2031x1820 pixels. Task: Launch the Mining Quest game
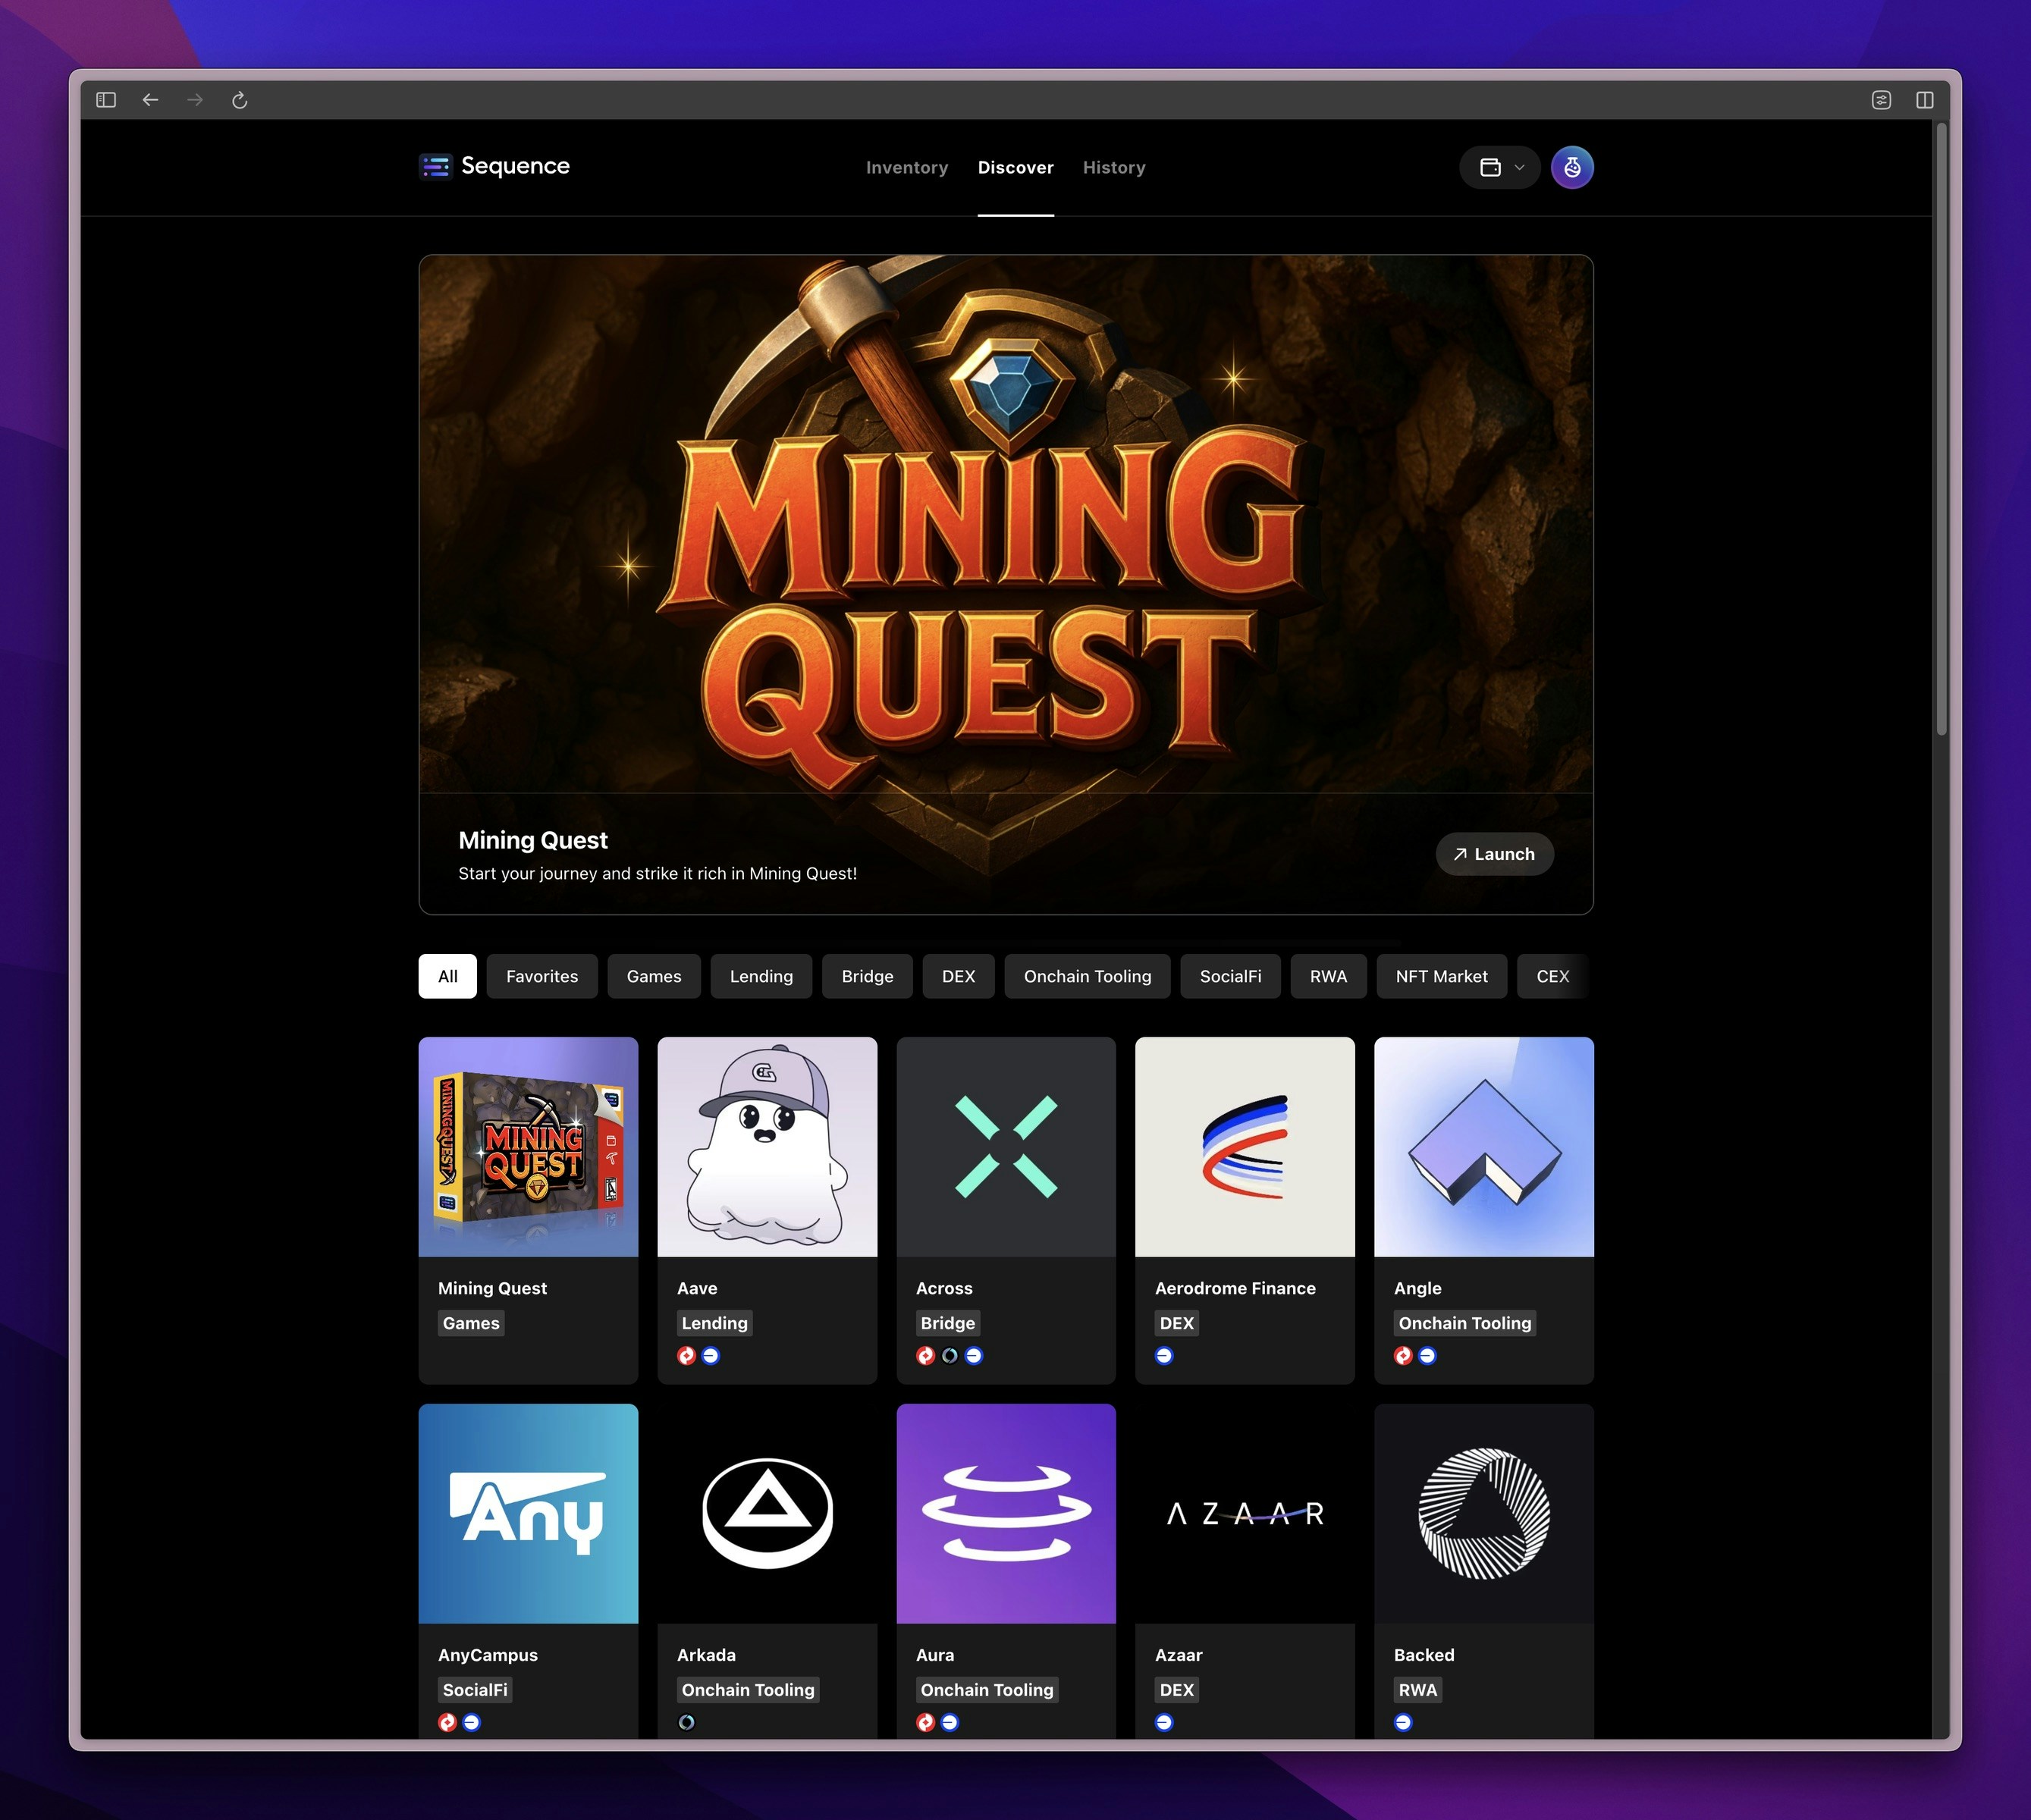click(1494, 854)
